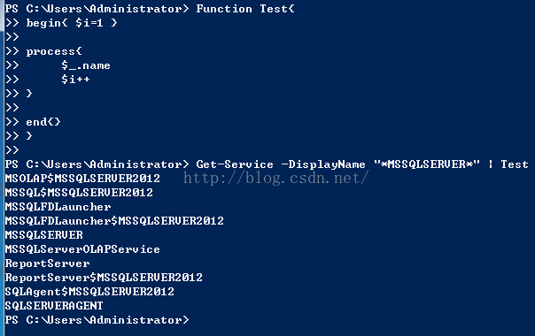This screenshot has height=336, width=535.
Task: Click the MSSQLSERVER output line
Action: click(44, 235)
